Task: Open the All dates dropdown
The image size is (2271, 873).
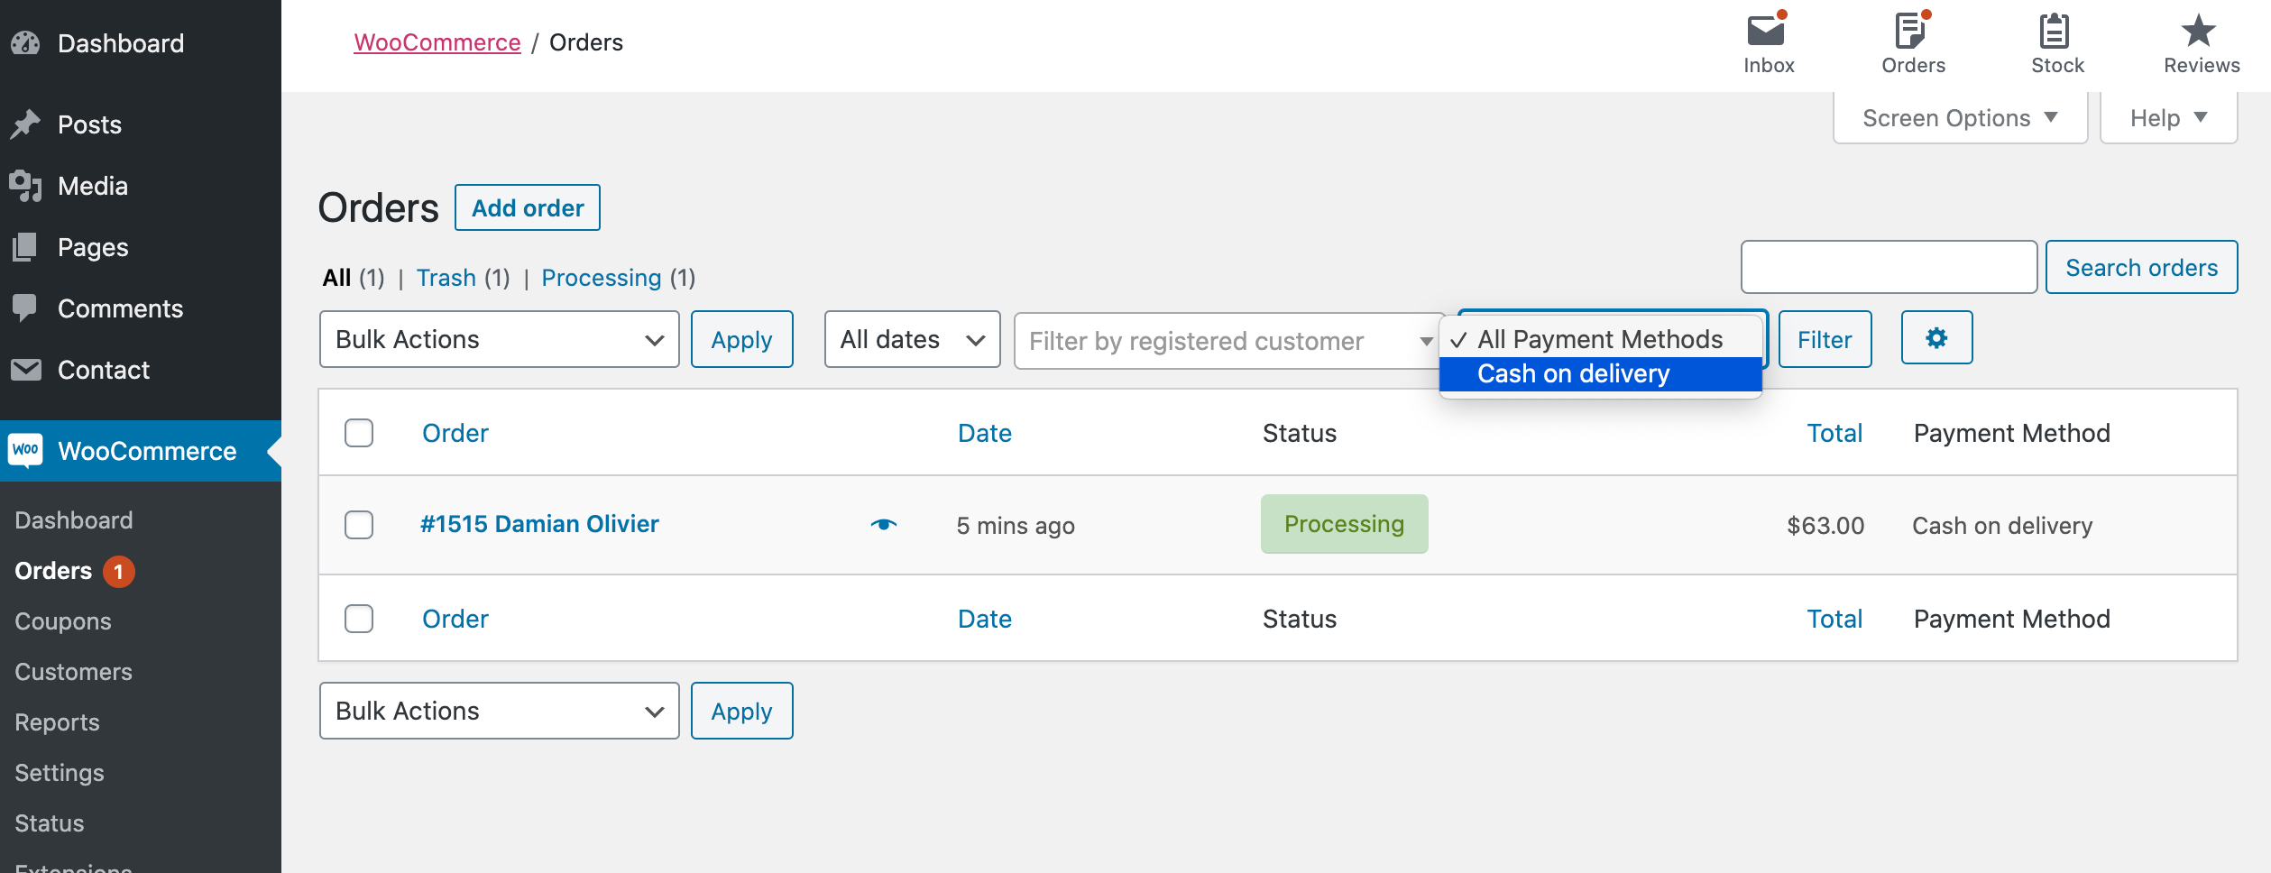Action: click(x=912, y=339)
